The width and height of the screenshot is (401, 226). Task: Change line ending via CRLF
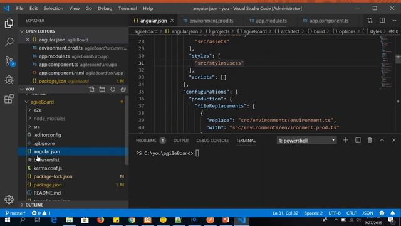point(351,213)
